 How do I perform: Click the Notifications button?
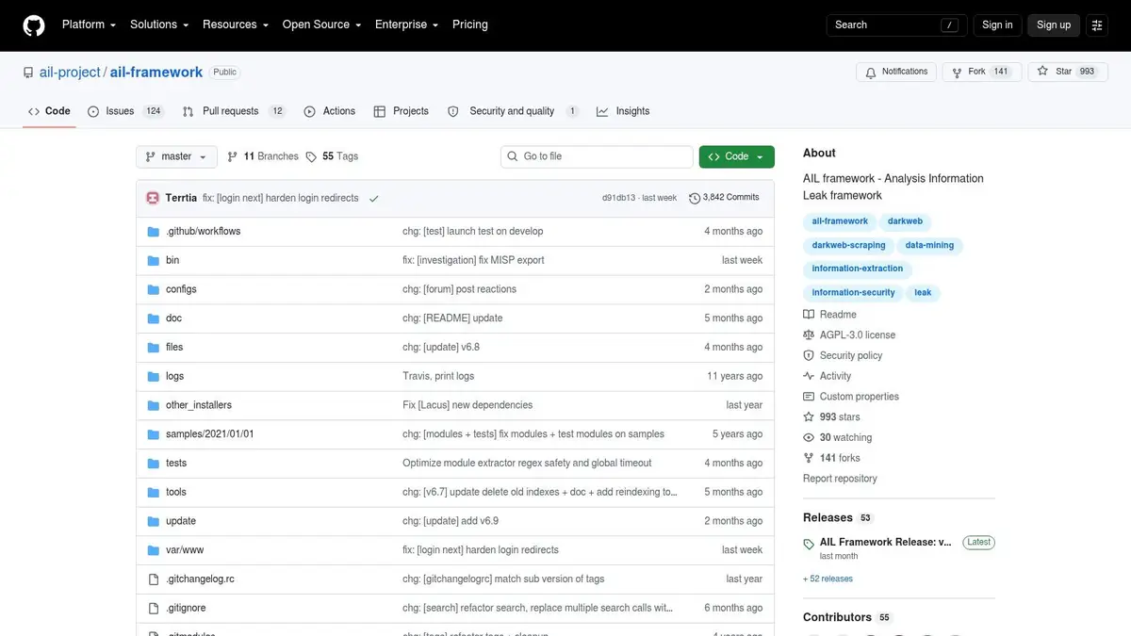click(895, 72)
